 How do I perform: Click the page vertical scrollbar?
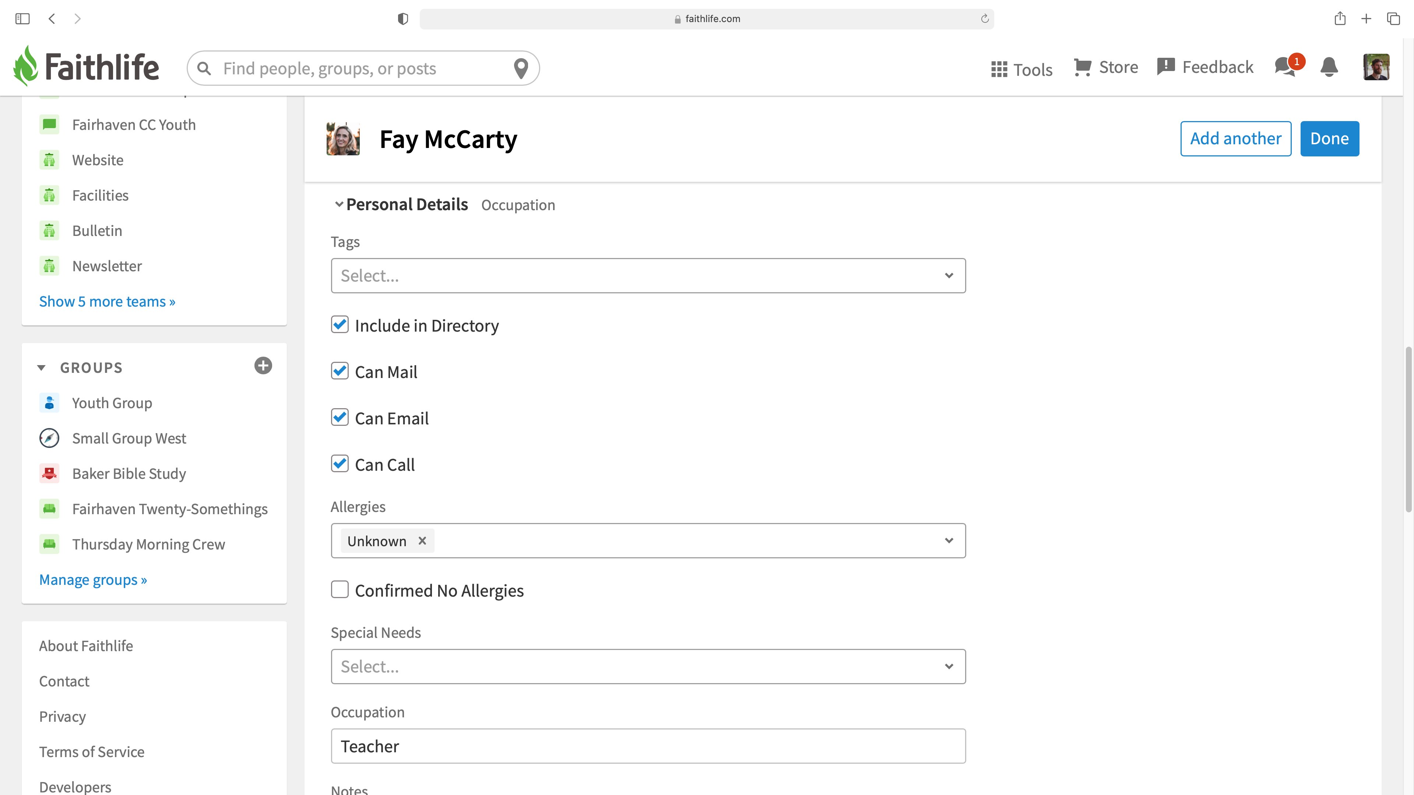pos(1408,429)
